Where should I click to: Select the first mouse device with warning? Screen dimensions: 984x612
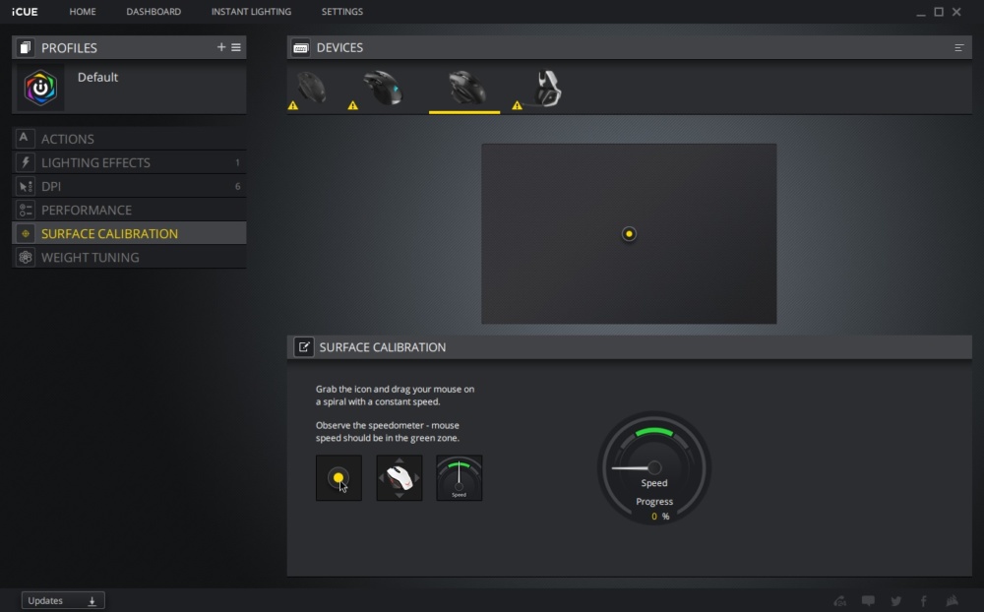[x=310, y=88]
